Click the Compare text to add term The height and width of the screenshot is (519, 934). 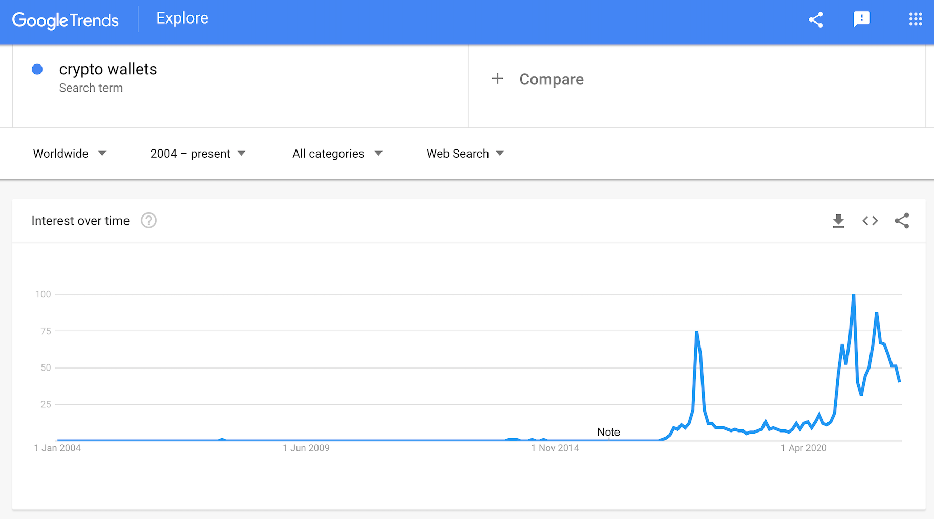click(551, 79)
